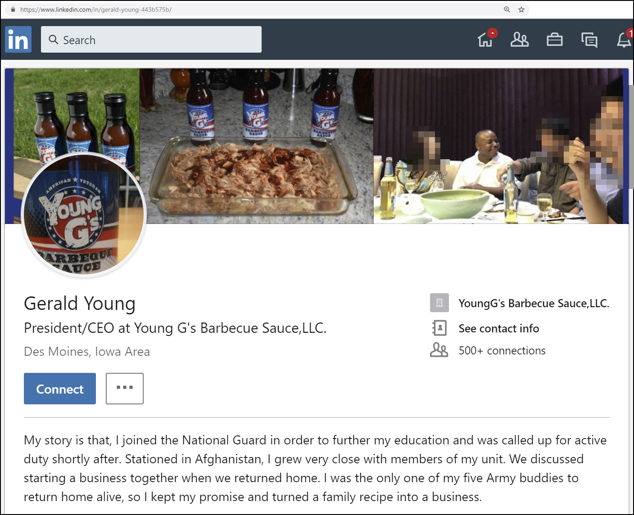
Task: Click the padlock site security icon
Action: [13, 9]
